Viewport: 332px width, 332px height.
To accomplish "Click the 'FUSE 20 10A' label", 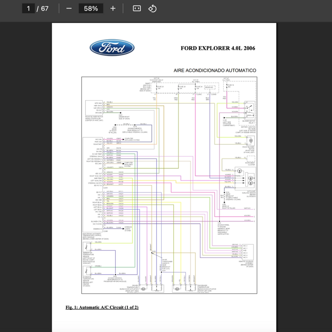I will pos(160,87).
